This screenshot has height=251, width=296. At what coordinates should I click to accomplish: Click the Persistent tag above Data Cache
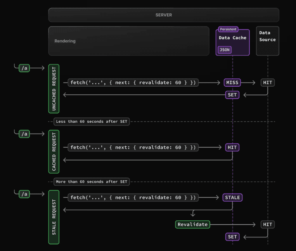click(228, 29)
